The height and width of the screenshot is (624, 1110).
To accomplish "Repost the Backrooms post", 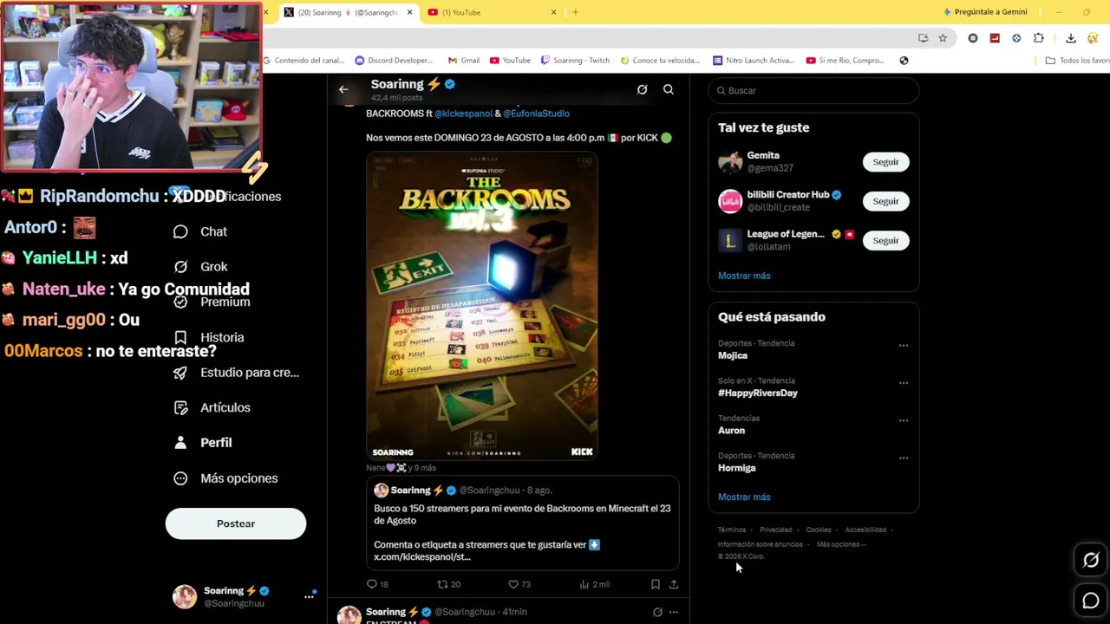I will [448, 584].
